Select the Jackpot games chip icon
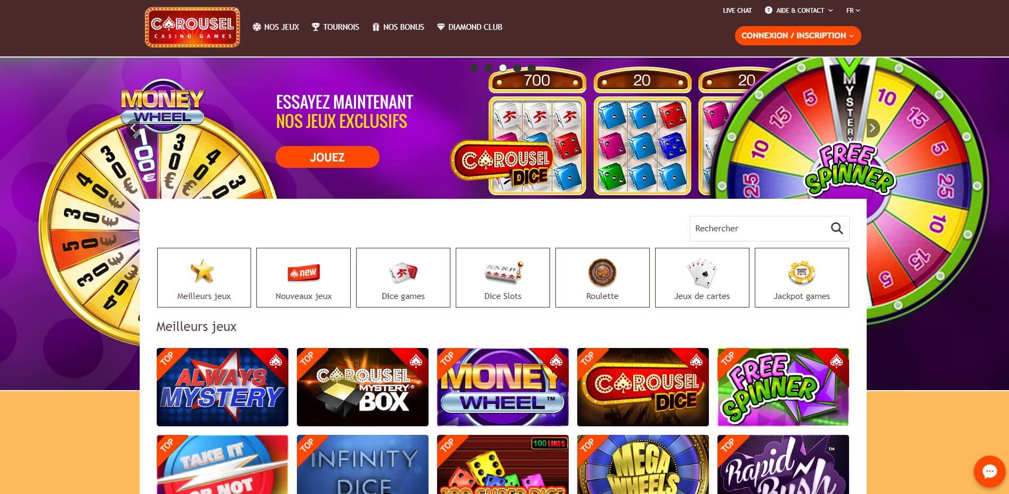1009x494 pixels. point(802,272)
